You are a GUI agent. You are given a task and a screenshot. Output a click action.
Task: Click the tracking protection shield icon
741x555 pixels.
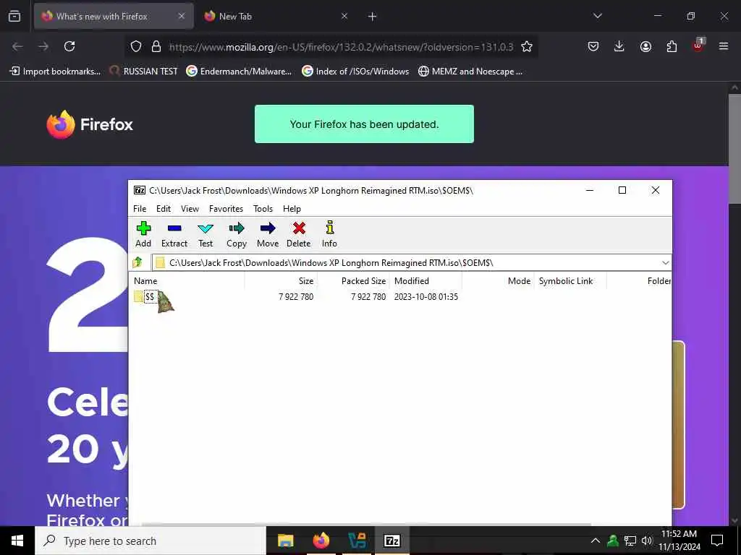click(x=136, y=46)
